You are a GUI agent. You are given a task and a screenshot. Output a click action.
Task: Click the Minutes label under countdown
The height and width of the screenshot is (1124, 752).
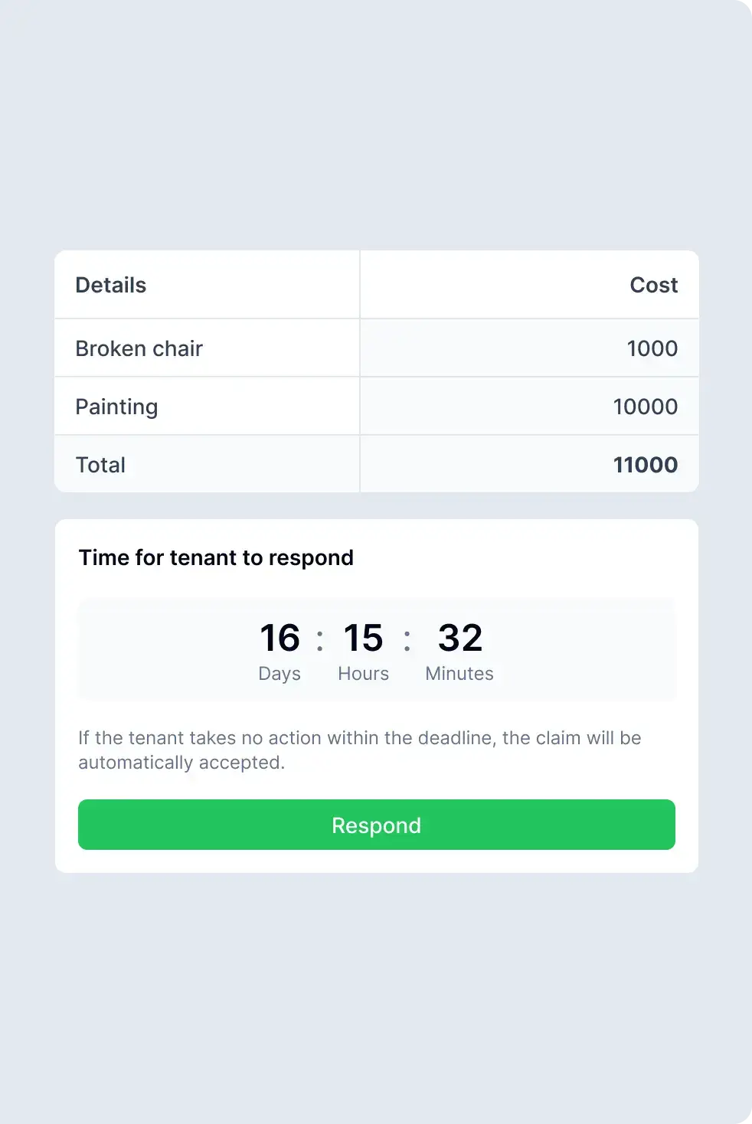[x=459, y=674]
